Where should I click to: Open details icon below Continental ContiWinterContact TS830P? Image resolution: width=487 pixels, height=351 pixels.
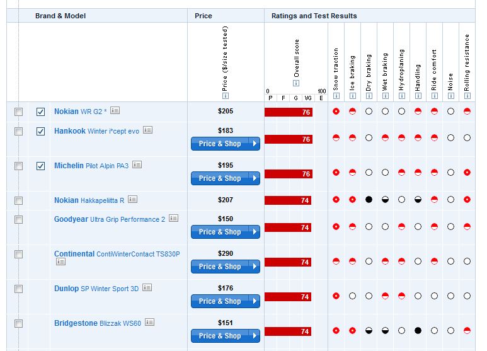coord(61,262)
